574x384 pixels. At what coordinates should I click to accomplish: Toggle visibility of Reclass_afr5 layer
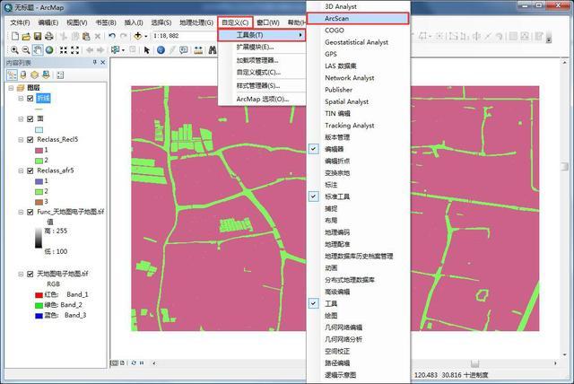coord(30,170)
